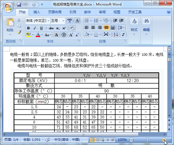
Task: Clear formatting with eraser icon
Action: pos(72,28)
